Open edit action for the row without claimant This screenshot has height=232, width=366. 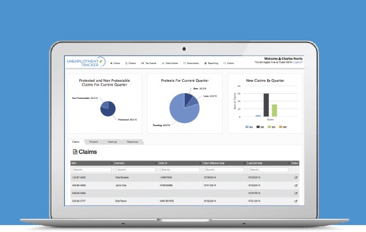(x=296, y=193)
